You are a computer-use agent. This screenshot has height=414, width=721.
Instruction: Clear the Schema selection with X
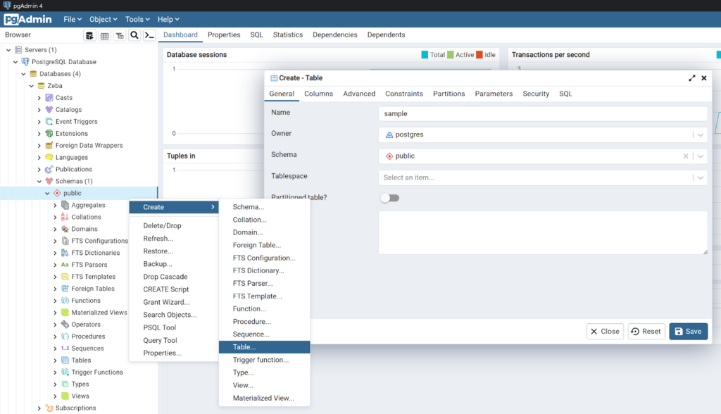[x=686, y=156]
